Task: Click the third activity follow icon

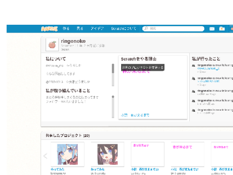Action: [x=194, y=91]
